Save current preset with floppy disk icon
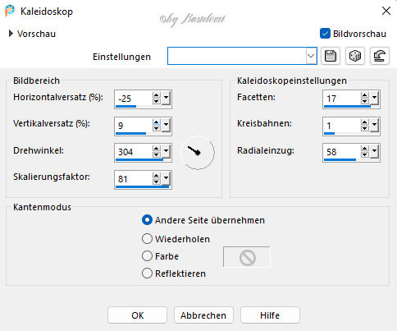397x331 pixels. (x=331, y=56)
